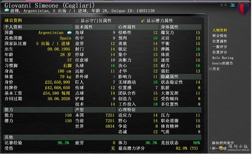
Task: Click 身价 value £22,650,900
Action: (57, 82)
